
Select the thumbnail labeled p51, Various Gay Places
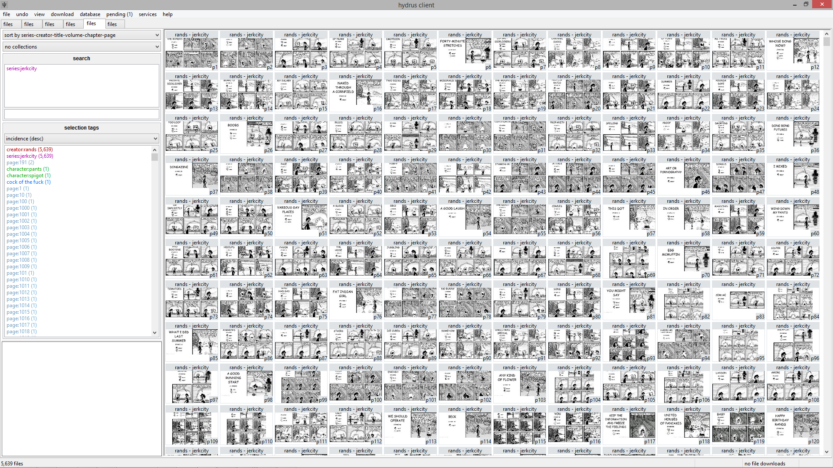click(301, 217)
